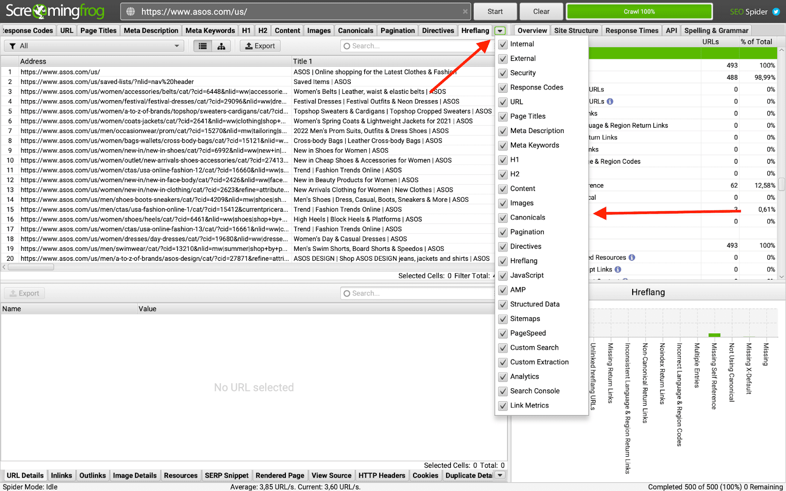Open the Meta Description tab
786x491 pixels.
point(151,30)
